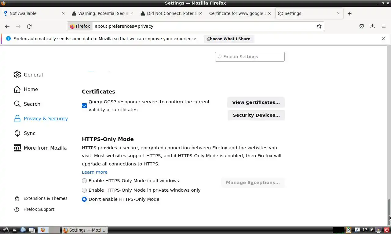The width and height of the screenshot is (391, 234).
Task: Click the Privacy & Security lock icon
Action: 17,119
